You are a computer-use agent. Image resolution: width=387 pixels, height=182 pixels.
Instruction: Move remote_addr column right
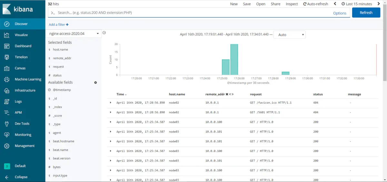[x=232, y=94]
